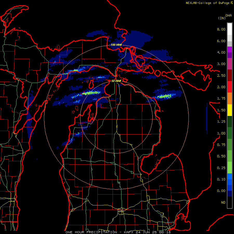Click the 2.00 legend value
This screenshot has width=234, height=234.
221,87
